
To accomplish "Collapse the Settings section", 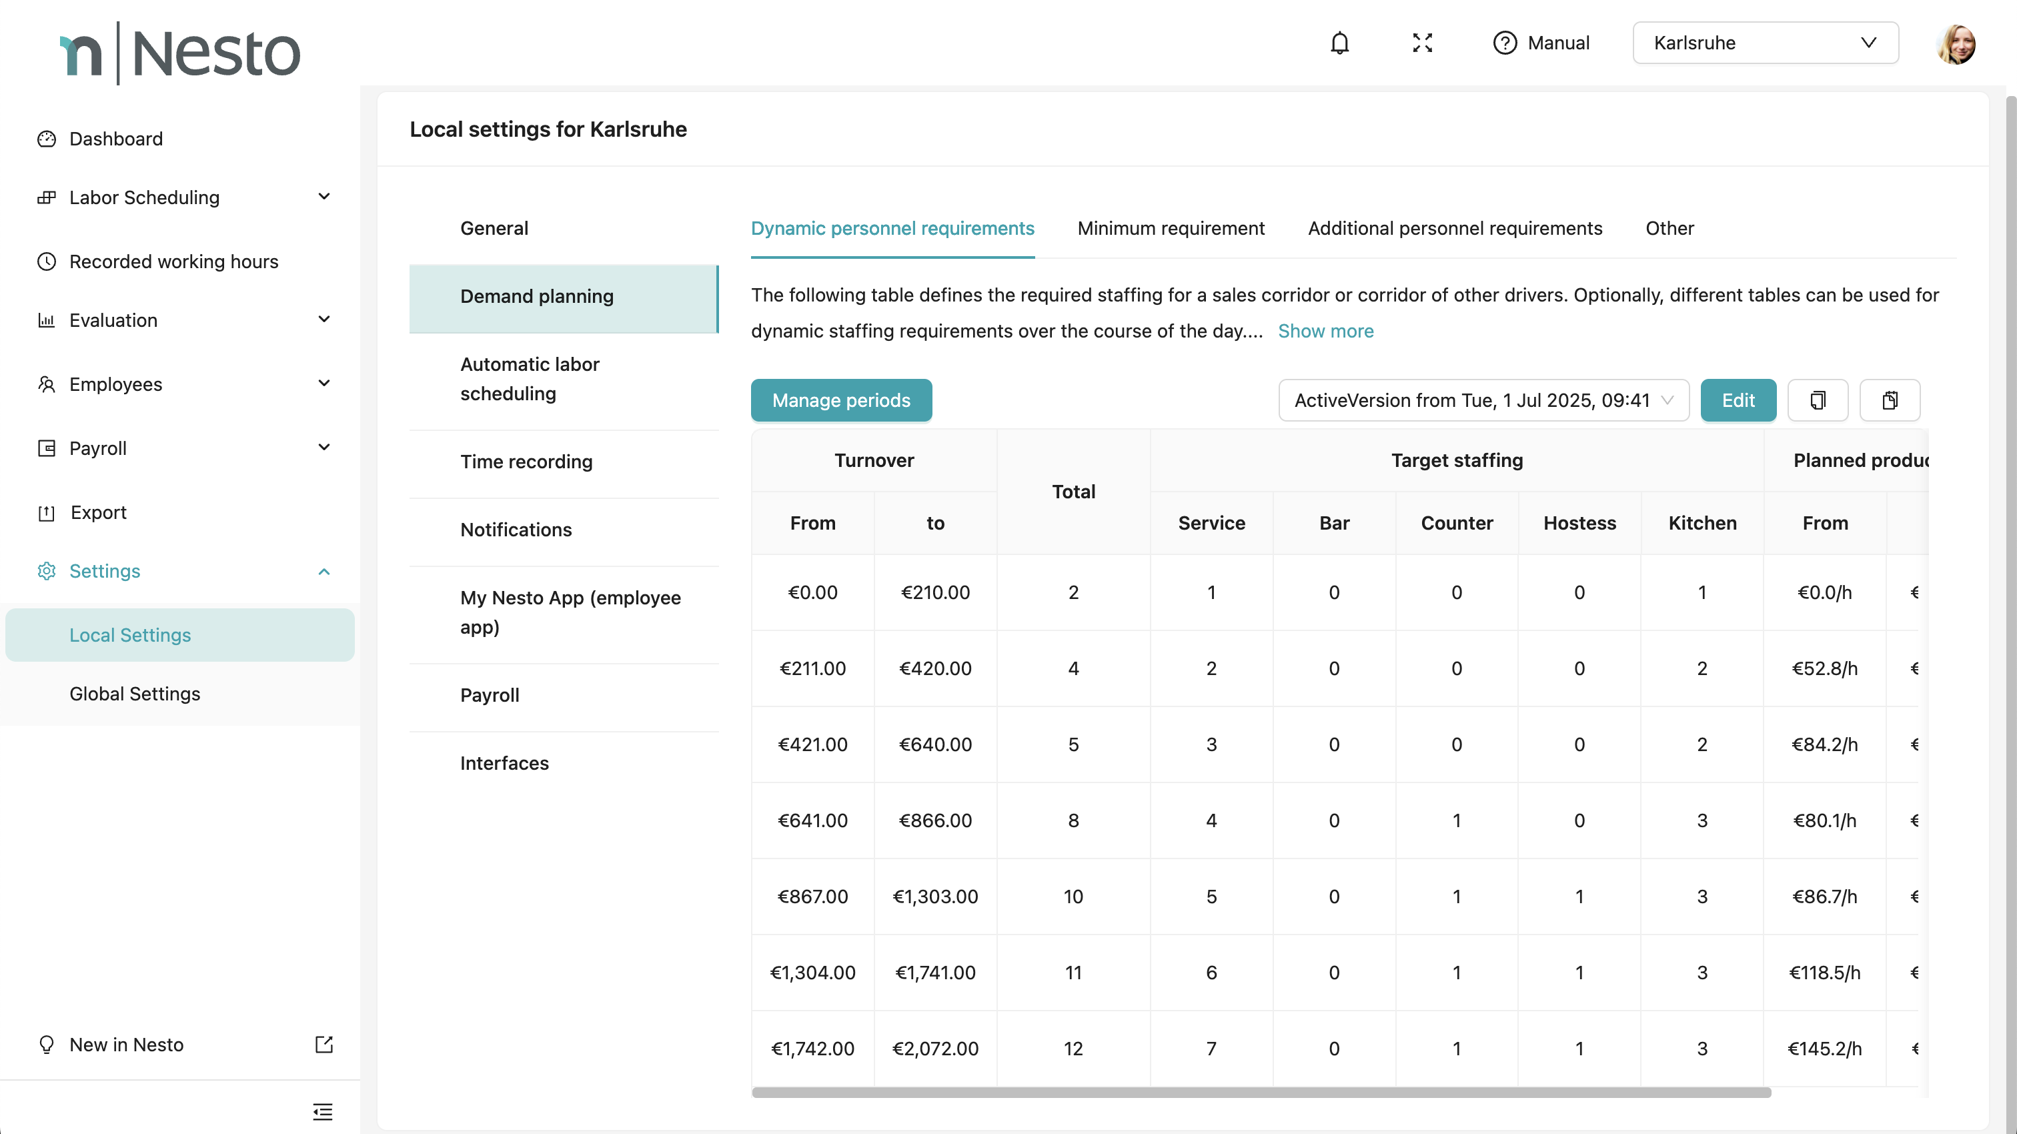I will click(324, 571).
